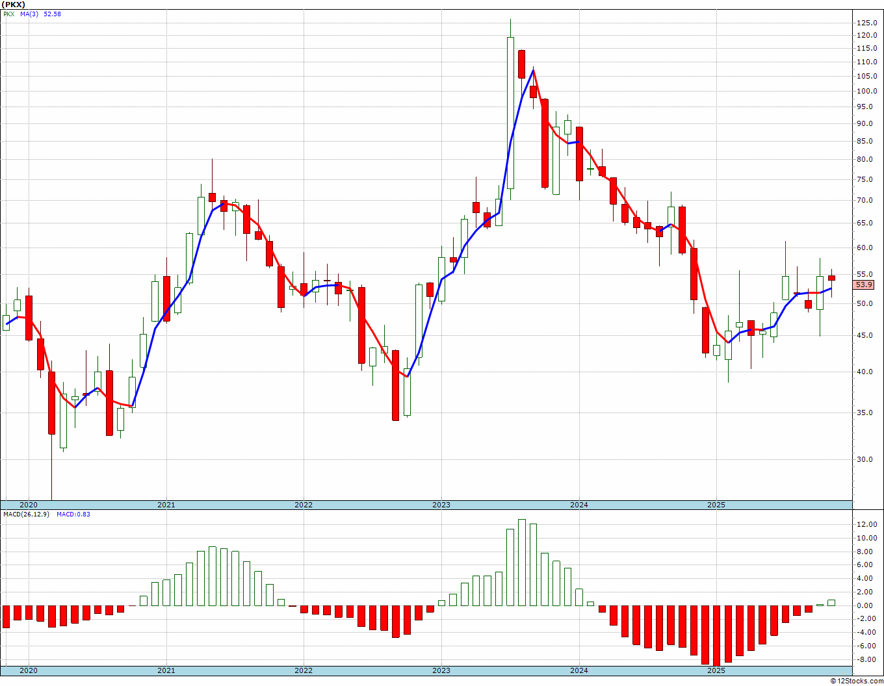Click the 30.0 price axis label
The image size is (884, 686).
pos(864,459)
